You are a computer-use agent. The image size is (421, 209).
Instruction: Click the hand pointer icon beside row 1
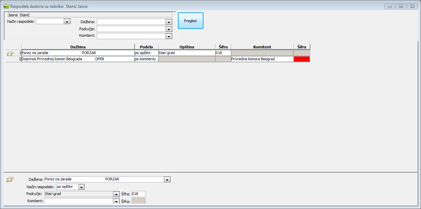(x=10, y=53)
